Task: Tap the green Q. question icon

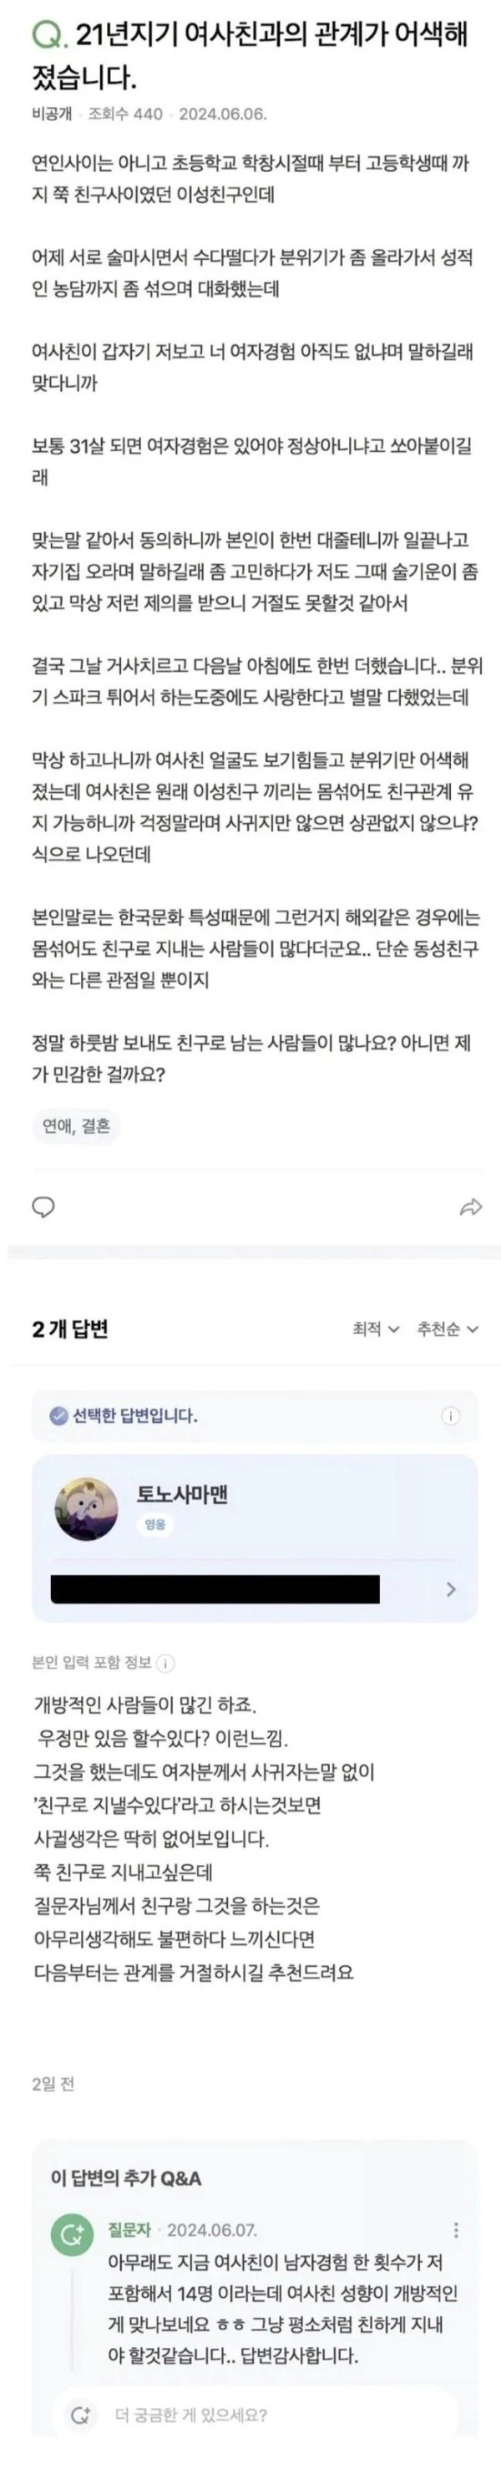Action: pos(48,37)
